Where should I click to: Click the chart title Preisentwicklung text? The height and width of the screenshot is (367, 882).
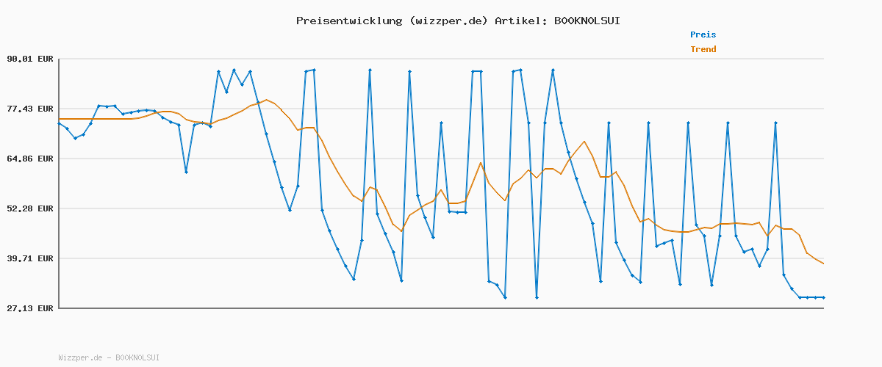349,21
